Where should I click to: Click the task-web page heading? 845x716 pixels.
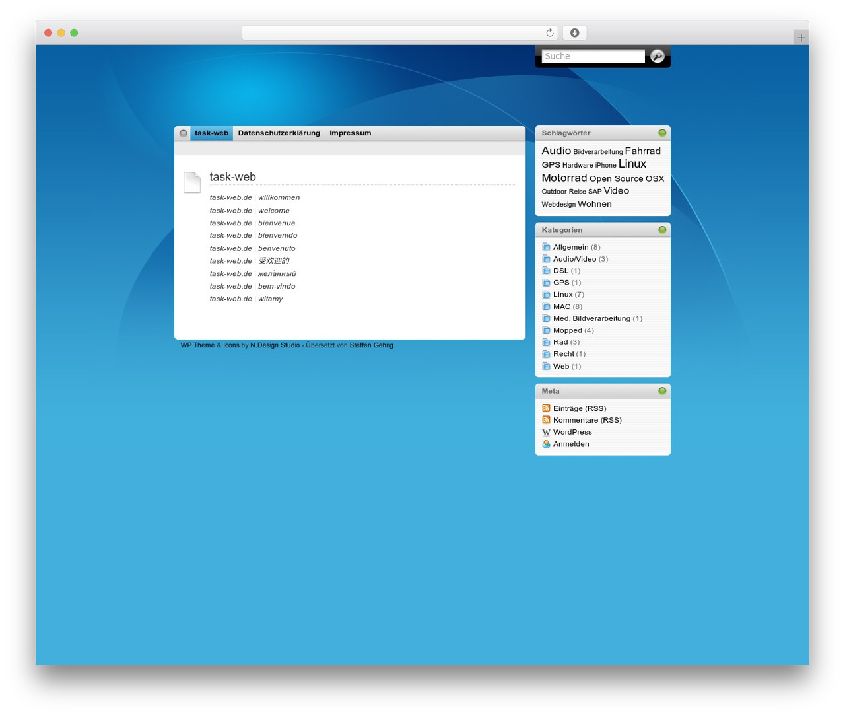(x=232, y=177)
